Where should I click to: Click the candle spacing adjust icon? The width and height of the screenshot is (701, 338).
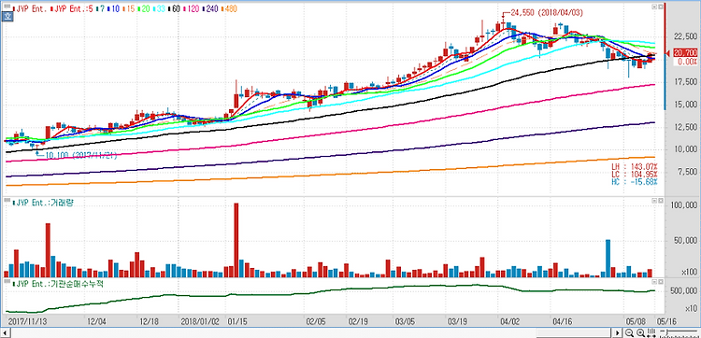click(651, 332)
